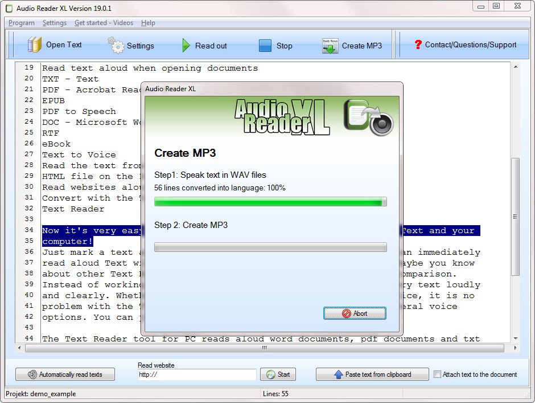The height and width of the screenshot is (403, 535).
Task: Click the 'Text to Voice' line
Action: pos(79,155)
